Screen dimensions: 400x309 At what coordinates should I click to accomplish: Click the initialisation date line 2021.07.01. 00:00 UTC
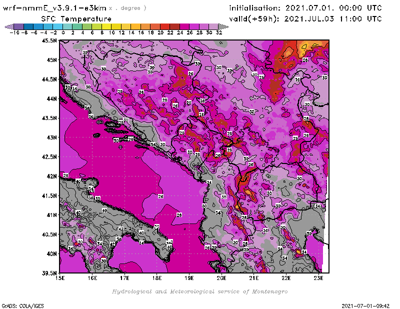pyautogui.click(x=305, y=8)
